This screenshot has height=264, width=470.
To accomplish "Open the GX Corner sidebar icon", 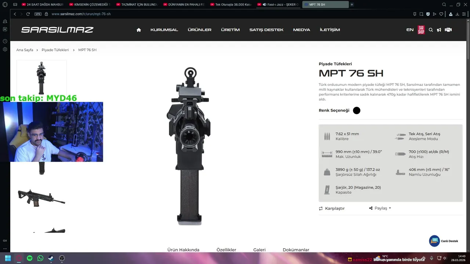I will (5, 241).
